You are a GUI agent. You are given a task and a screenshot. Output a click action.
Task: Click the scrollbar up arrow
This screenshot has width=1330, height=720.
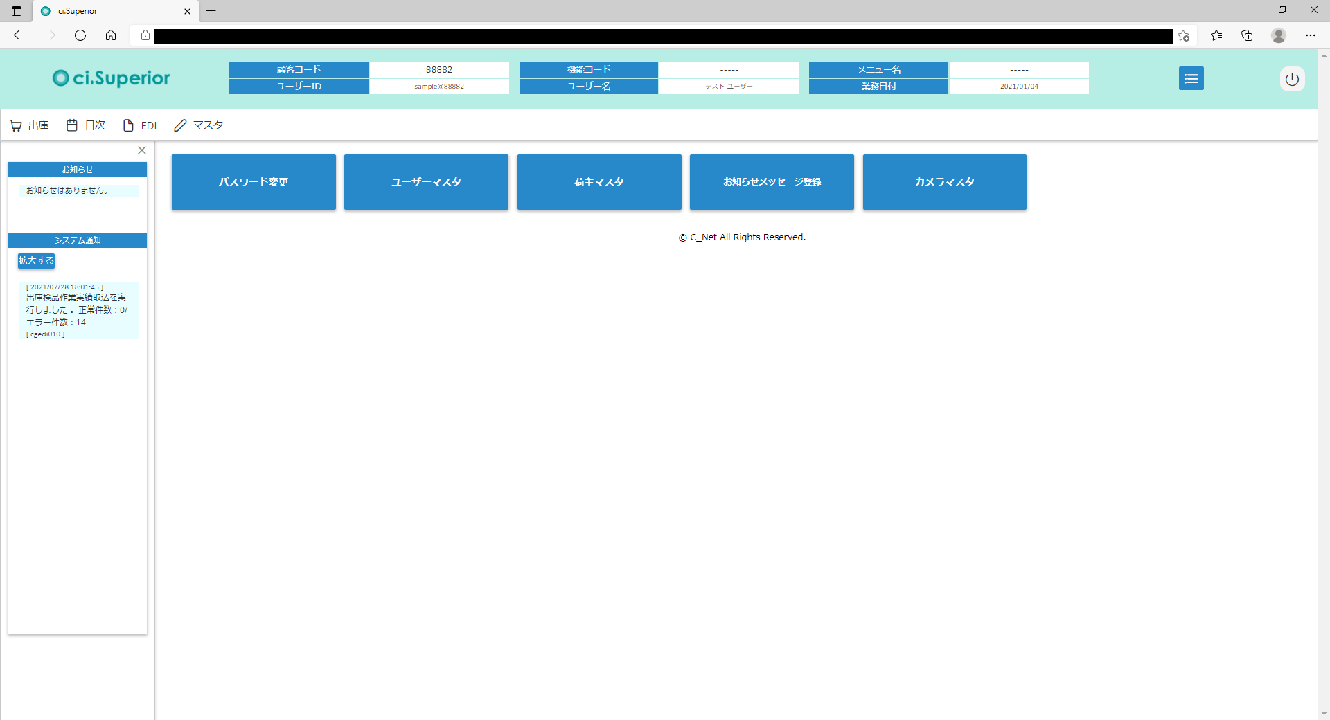(1324, 55)
